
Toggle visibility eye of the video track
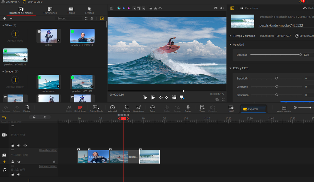(x=25, y=145)
